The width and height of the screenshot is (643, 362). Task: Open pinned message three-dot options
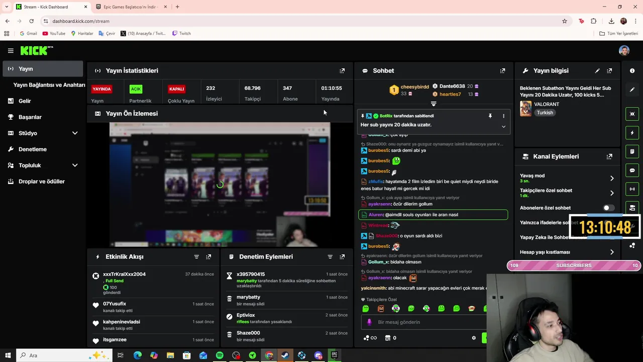pyautogui.click(x=503, y=116)
